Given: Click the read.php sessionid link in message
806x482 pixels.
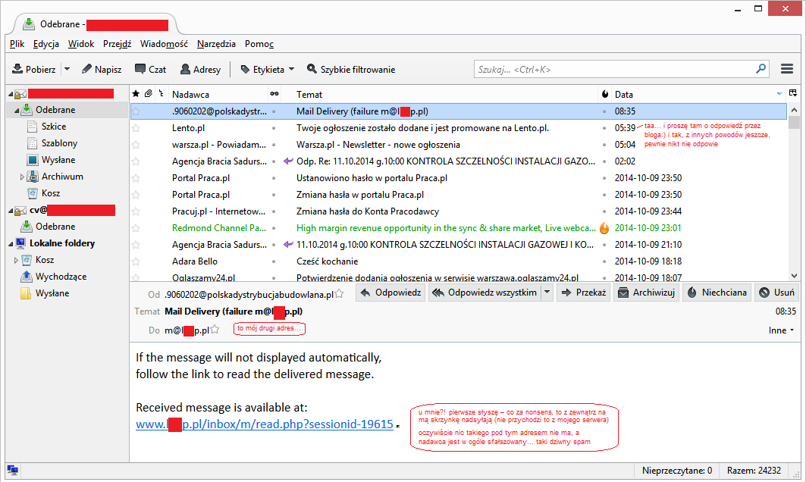Looking at the screenshot, I should pos(264,424).
